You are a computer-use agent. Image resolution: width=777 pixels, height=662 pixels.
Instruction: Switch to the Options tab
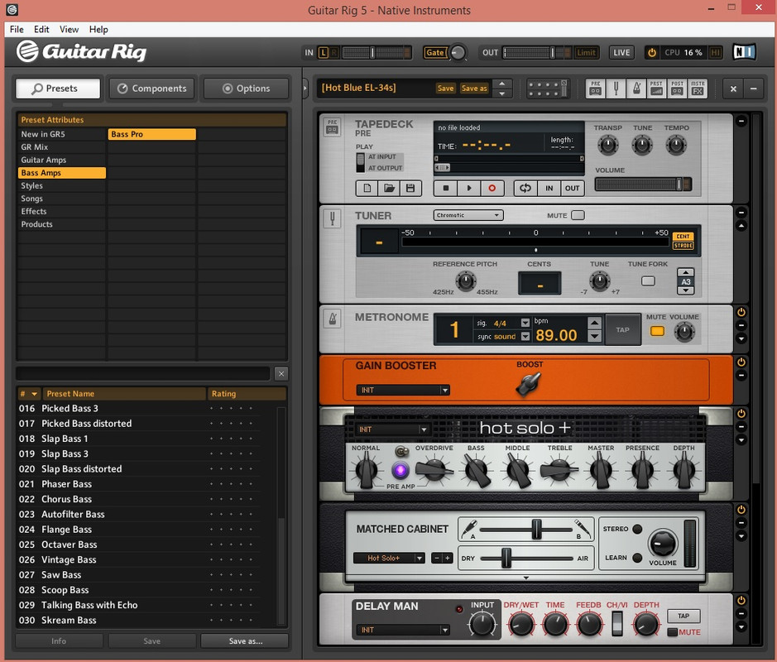pos(247,89)
